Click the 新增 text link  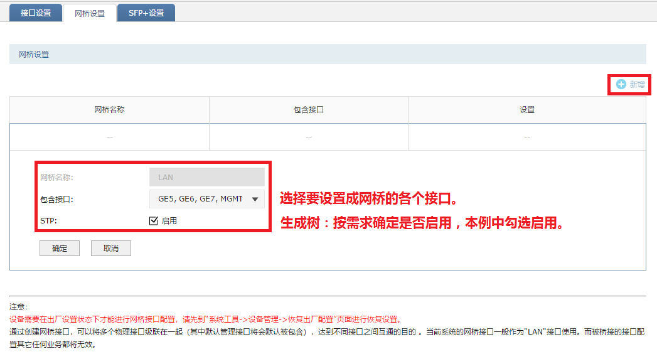click(x=637, y=84)
